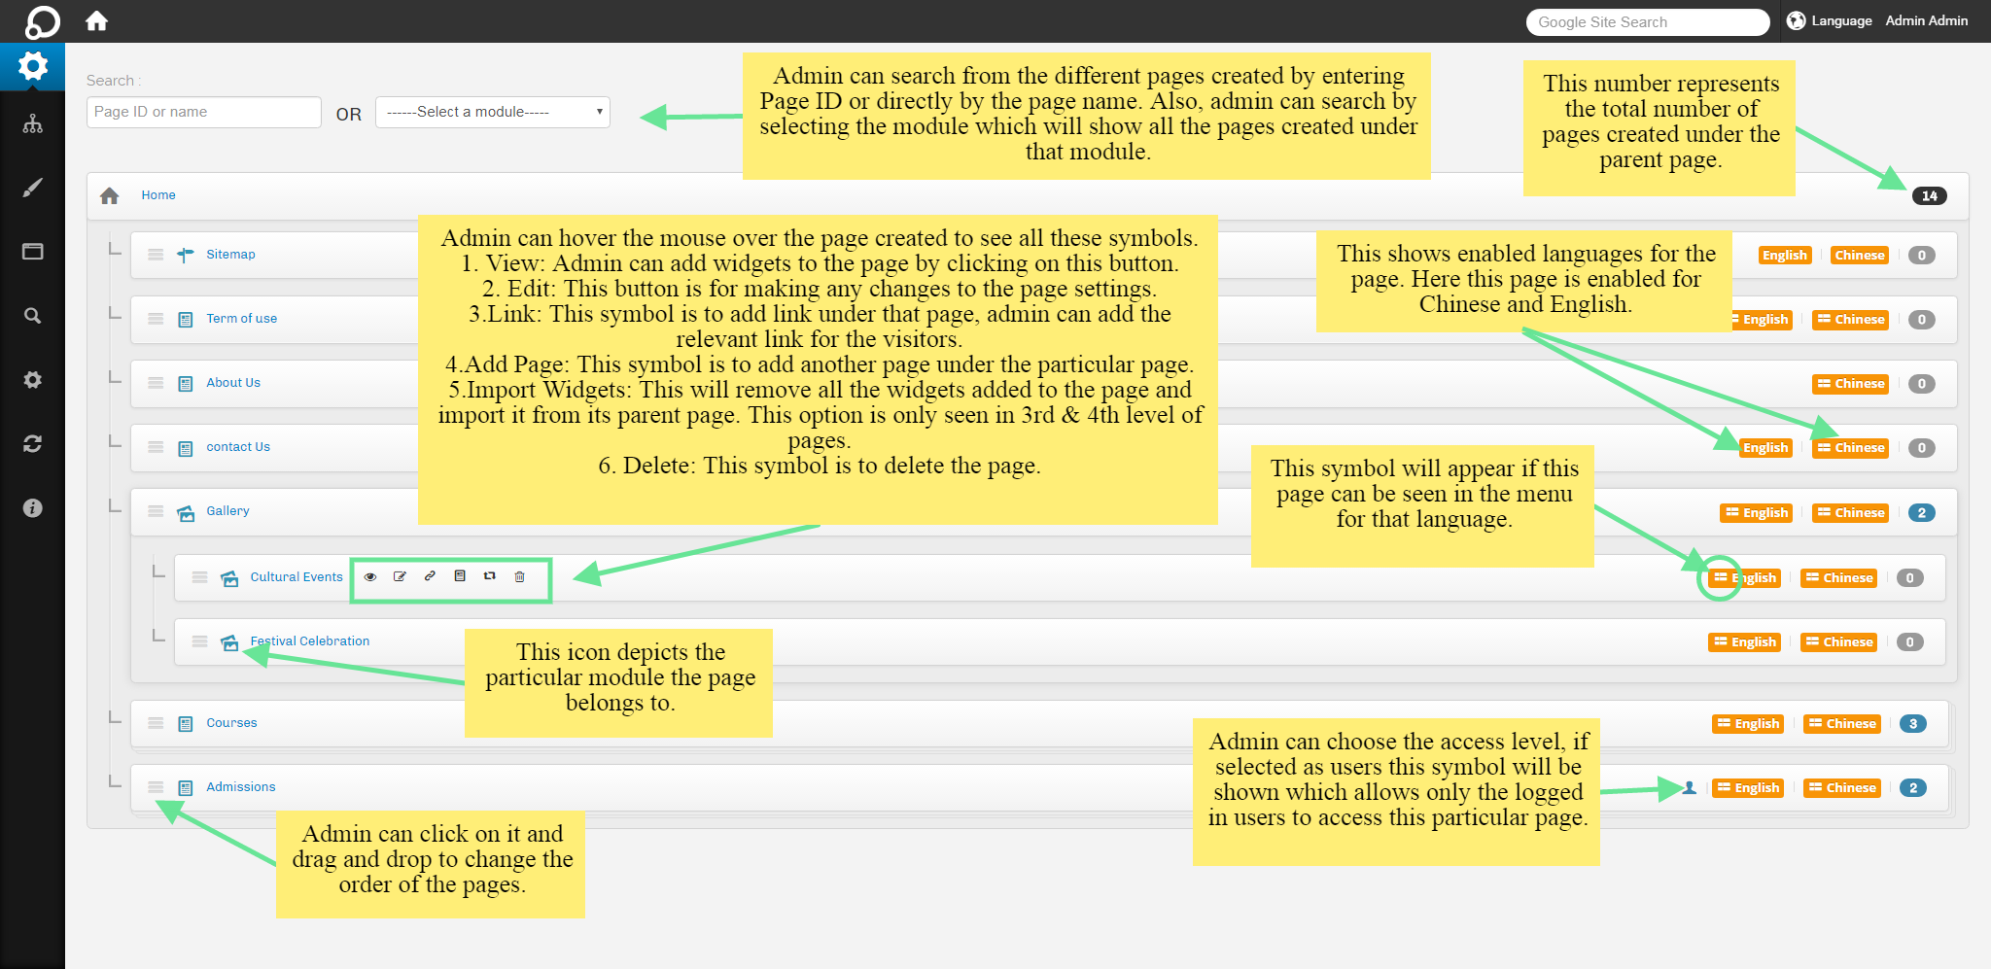Toggle the English language badge for Gallery
Image resolution: width=1991 pixels, height=969 pixels.
1756,513
